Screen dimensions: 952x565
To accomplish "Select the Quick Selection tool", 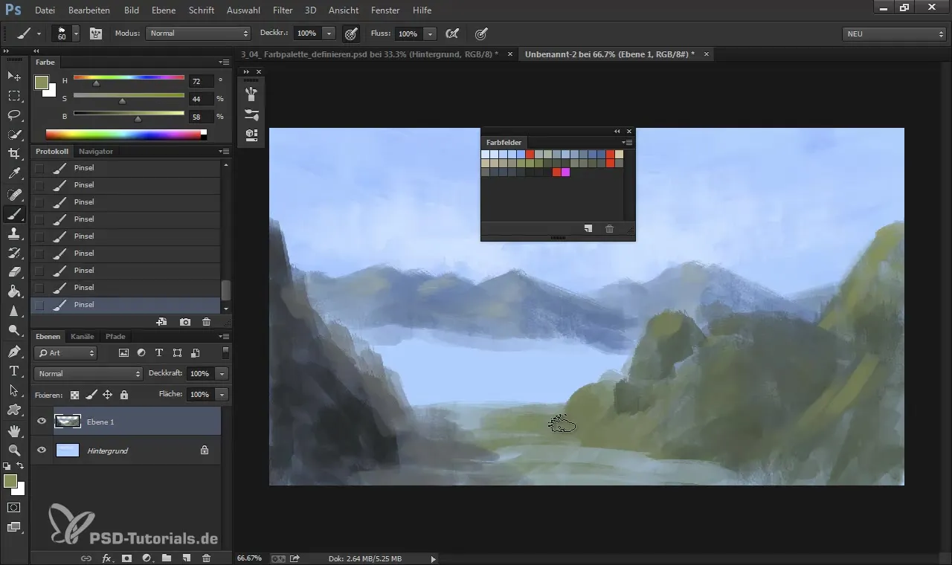I will click(x=14, y=135).
